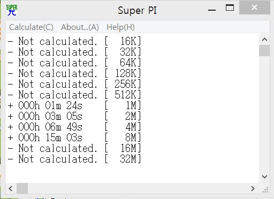Close the Super PI window
This screenshot has width=274, height=199.
click(x=255, y=7)
